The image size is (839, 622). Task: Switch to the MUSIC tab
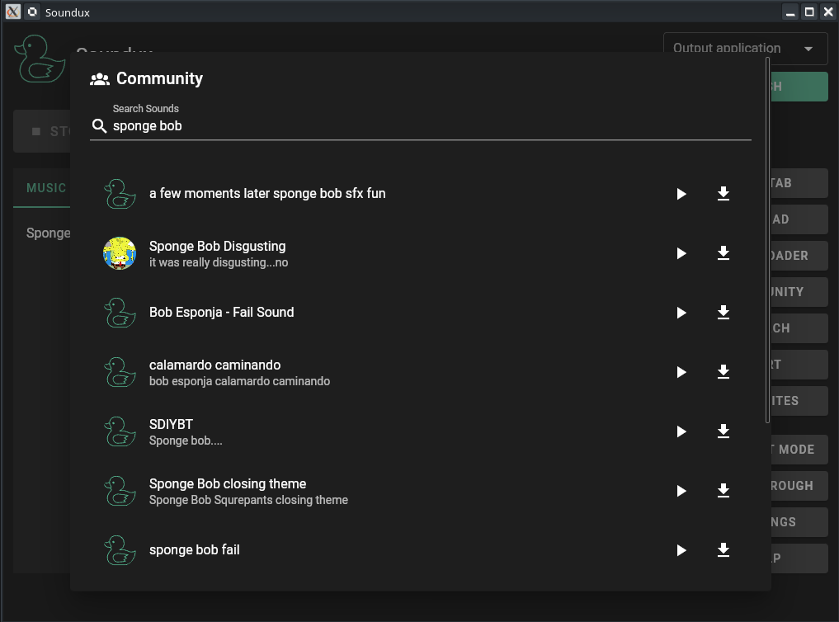[46, 188]
